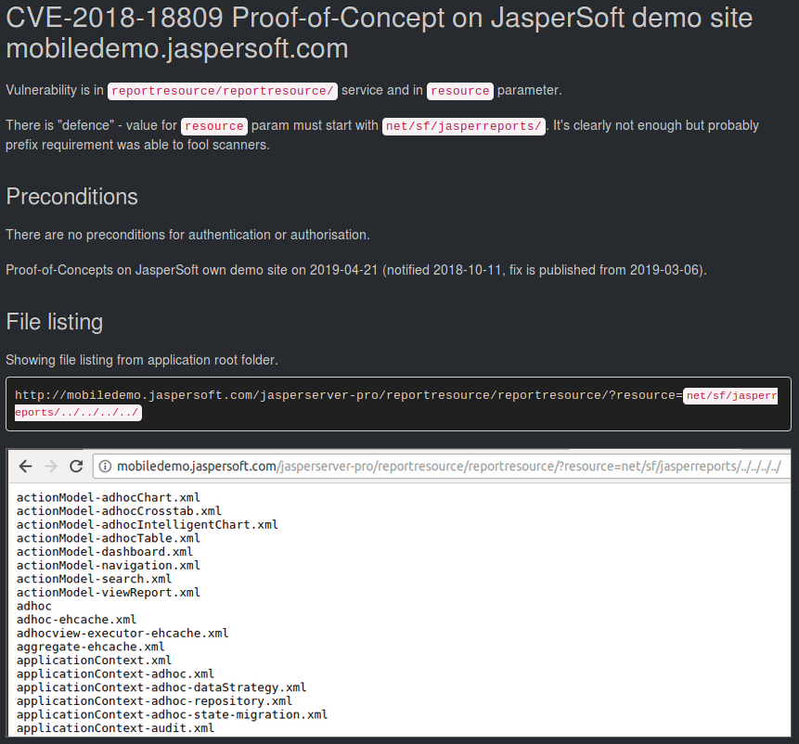Click 'actionModel-adhocIntelligentChart.xml' entry
The height and width of the screenshot is (744, 799).
(x=148, y=524)
